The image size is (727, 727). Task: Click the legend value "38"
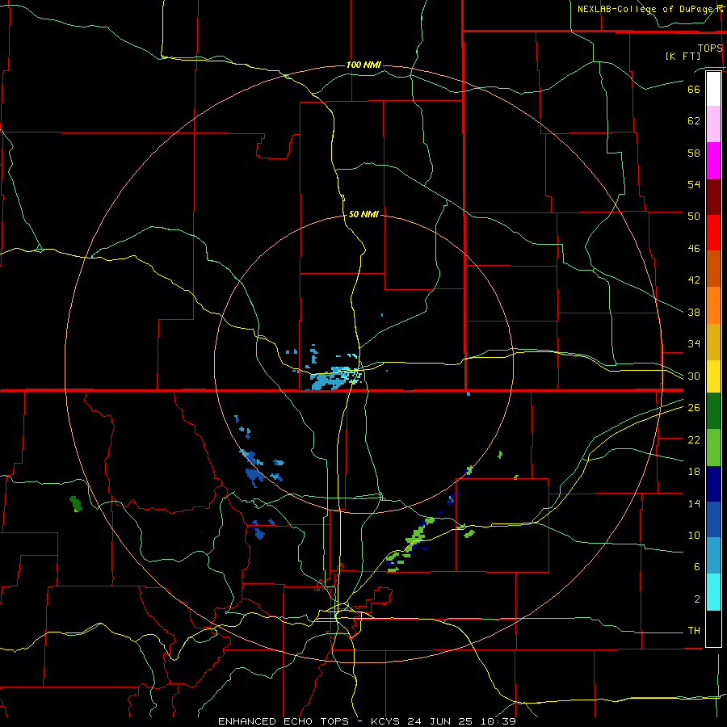click(x=694, y=312)
